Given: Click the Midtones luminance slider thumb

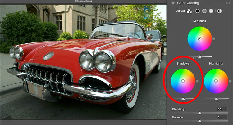Looking at the screenshot, I should point(200,56).
